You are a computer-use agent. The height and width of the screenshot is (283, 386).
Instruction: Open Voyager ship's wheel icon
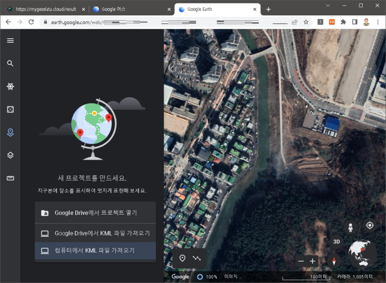10,86
